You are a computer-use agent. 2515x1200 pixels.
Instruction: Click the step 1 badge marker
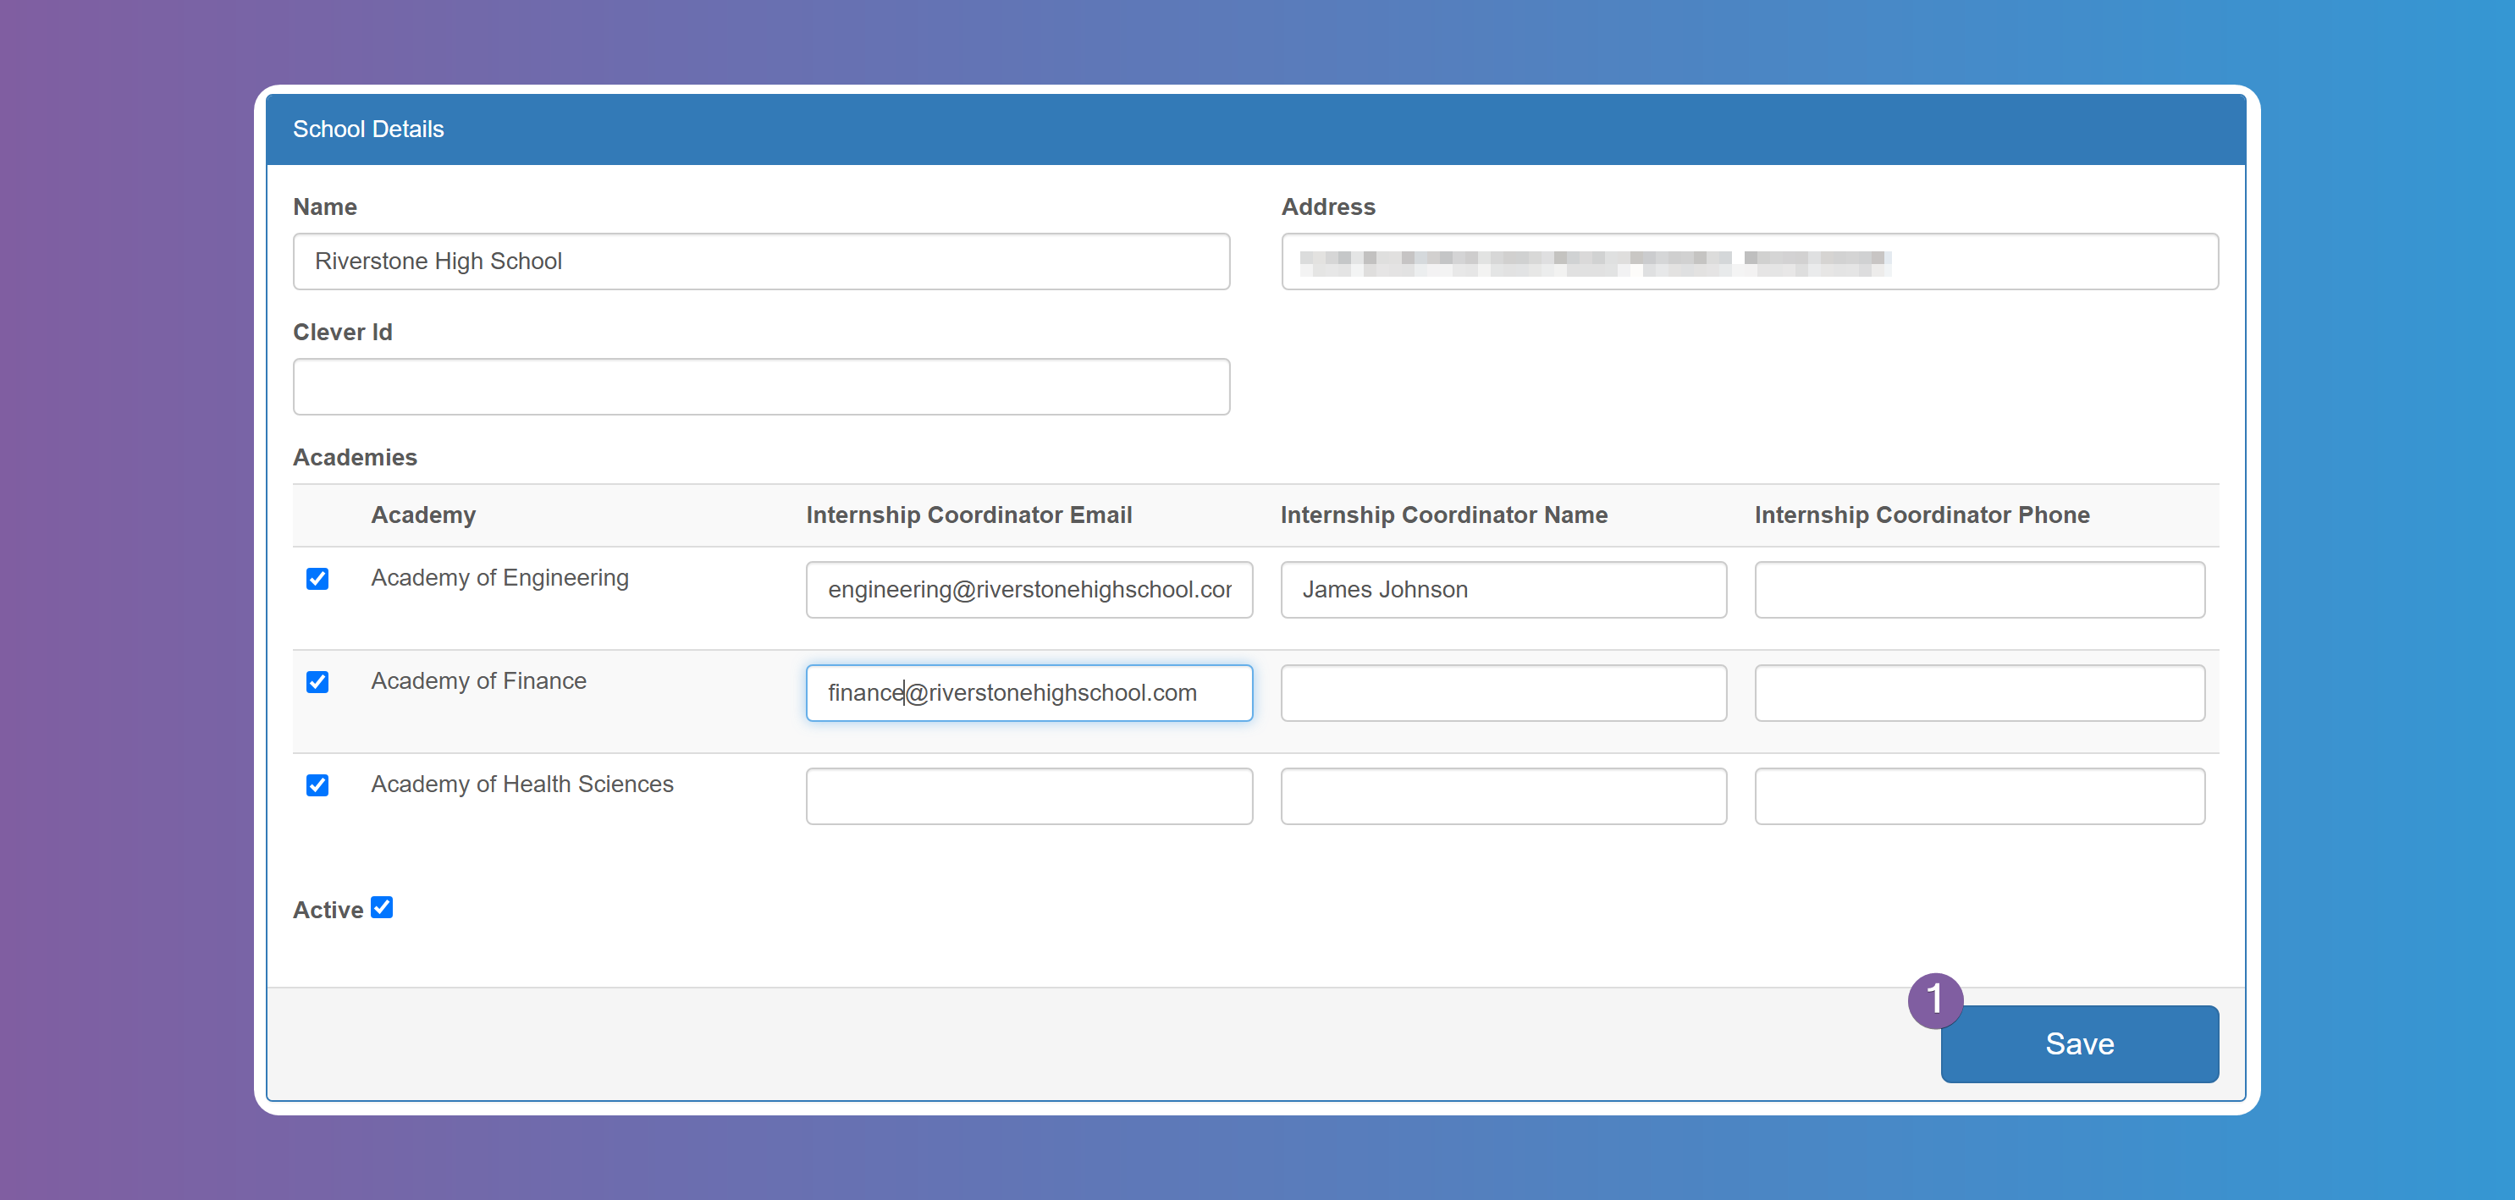point(1934,999)
